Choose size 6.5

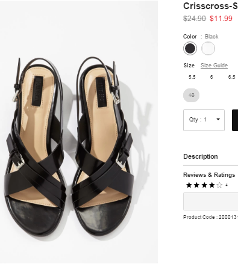[x=231, y=77]
